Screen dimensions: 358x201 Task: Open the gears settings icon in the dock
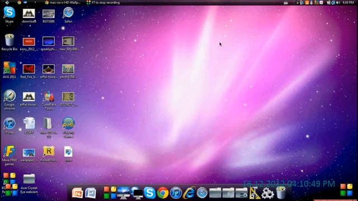pos(267,193)
